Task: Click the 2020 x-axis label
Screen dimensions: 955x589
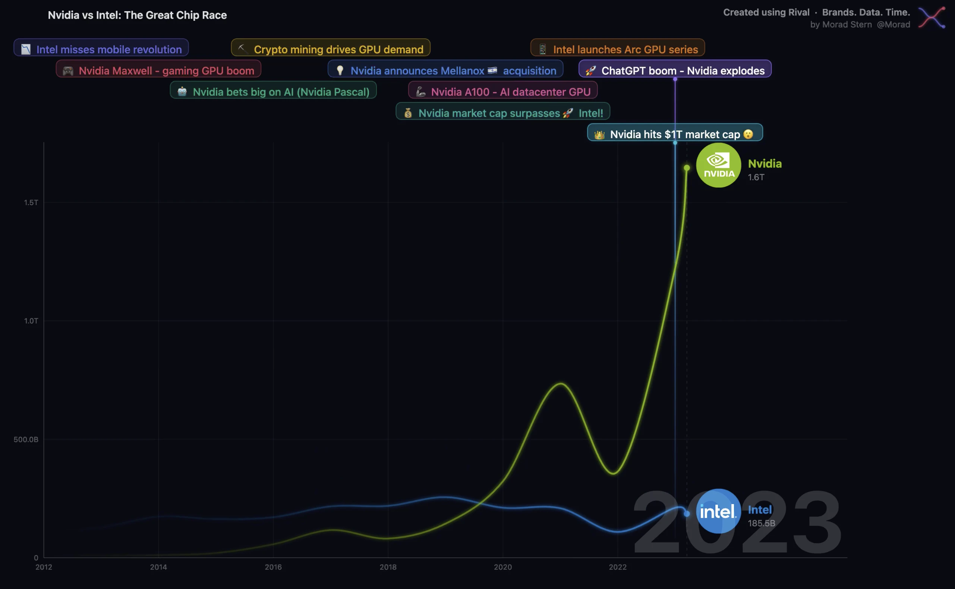Action: 502,567
